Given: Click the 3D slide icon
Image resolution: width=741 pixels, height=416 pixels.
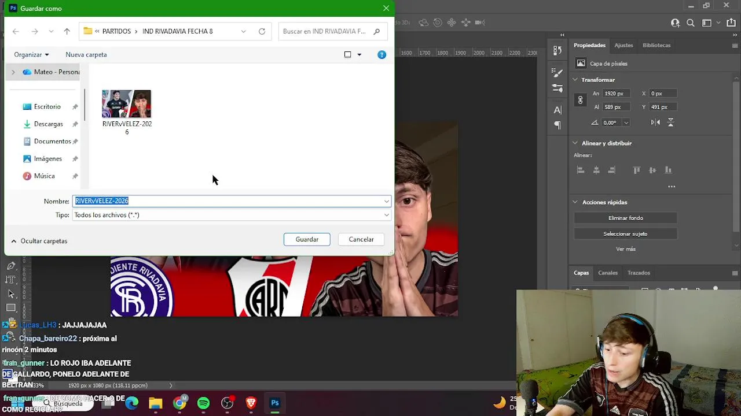Looking at the screenshot, I should (465, 23).
